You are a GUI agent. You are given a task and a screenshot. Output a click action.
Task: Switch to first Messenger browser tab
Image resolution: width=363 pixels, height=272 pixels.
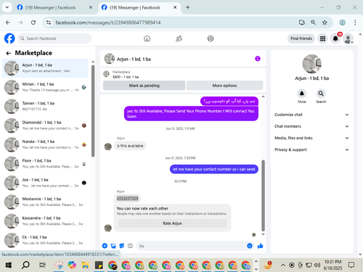(x=55, y=7)
